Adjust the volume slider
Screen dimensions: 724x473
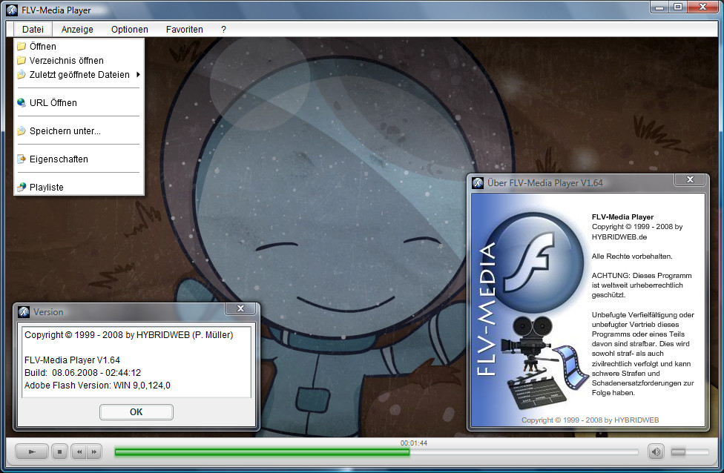(690, 451)
